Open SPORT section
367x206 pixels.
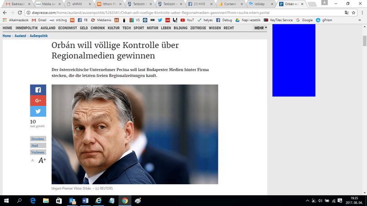point(139,28)
